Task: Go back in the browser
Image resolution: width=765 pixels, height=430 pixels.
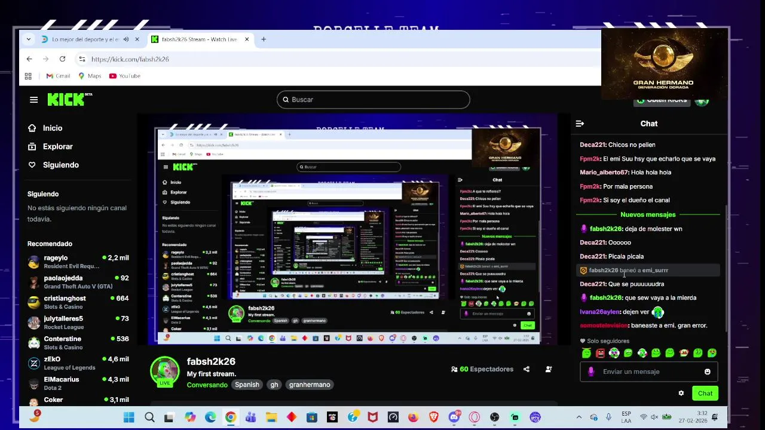Action: 29,59
